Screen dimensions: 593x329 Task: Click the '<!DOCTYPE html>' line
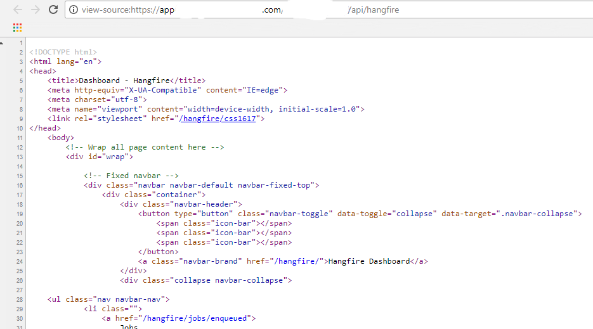tap(63, 52)
